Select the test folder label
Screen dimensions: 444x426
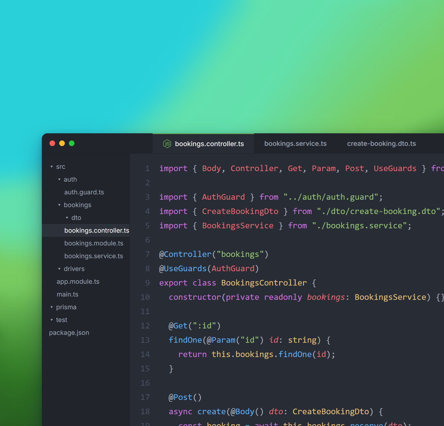tap(61, 320)
